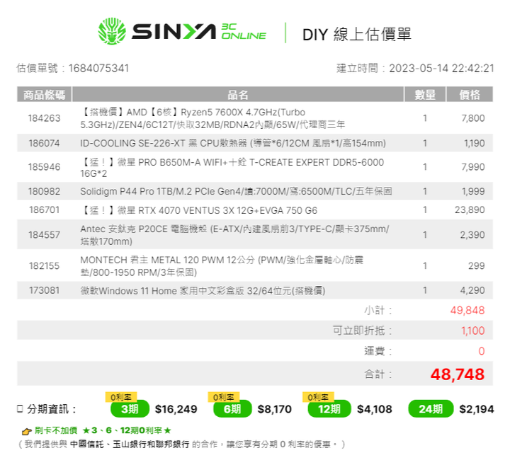Click the 數量 column header
The image size is (510, 465).
425,95
